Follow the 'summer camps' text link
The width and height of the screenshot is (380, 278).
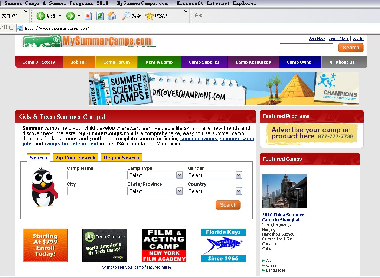point(199,138)
